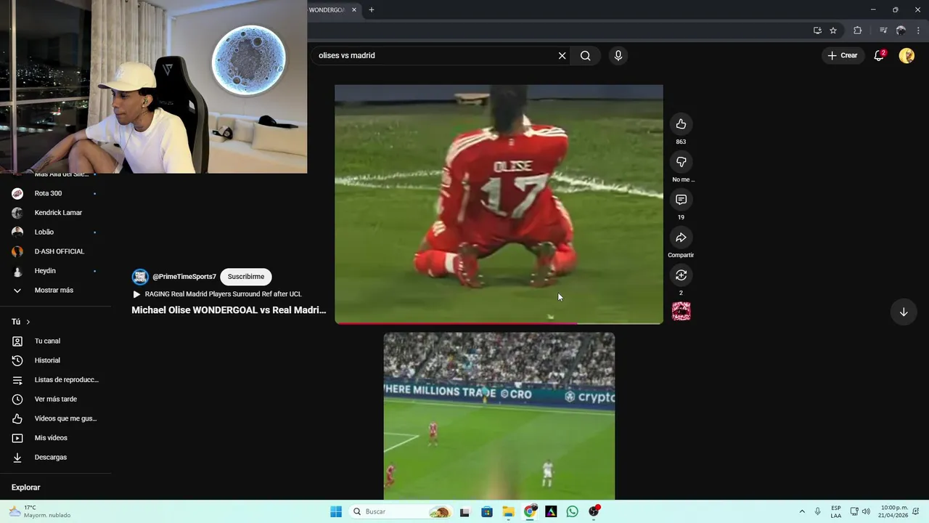This screenshot has height=523, width=929.
Task: Submit search with magnifying glass button
Action: [585, 56]
